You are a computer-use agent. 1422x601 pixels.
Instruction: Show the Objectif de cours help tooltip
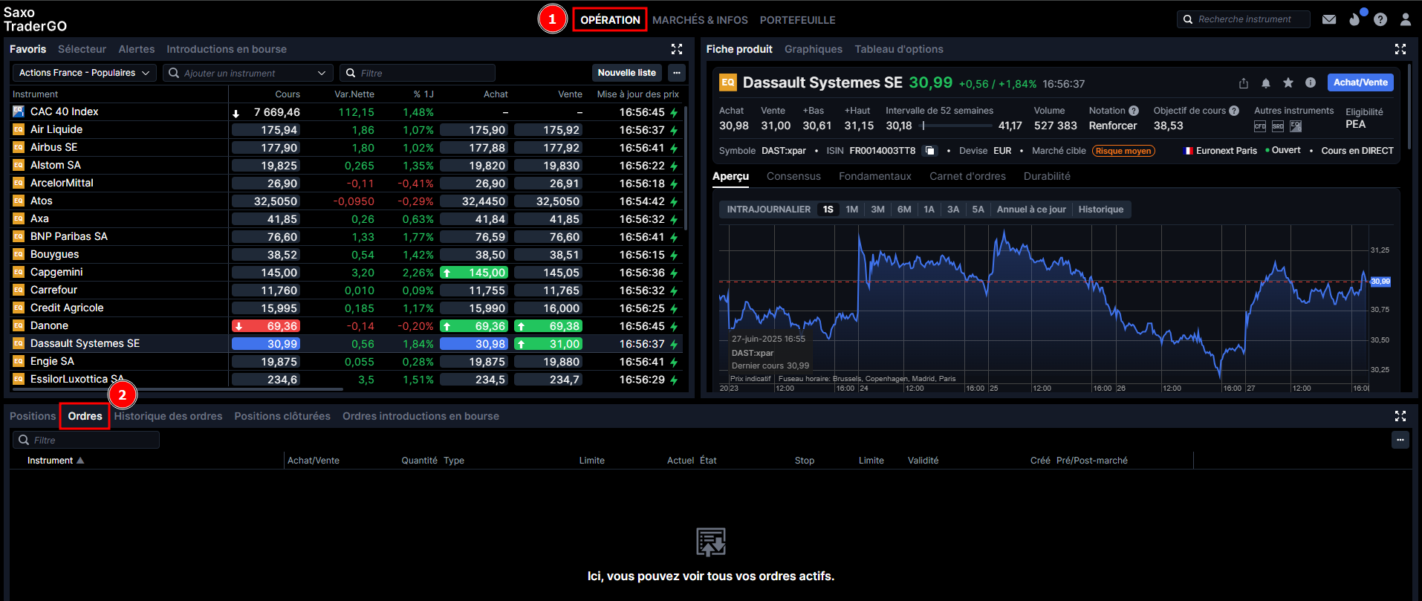point(1234,111)
